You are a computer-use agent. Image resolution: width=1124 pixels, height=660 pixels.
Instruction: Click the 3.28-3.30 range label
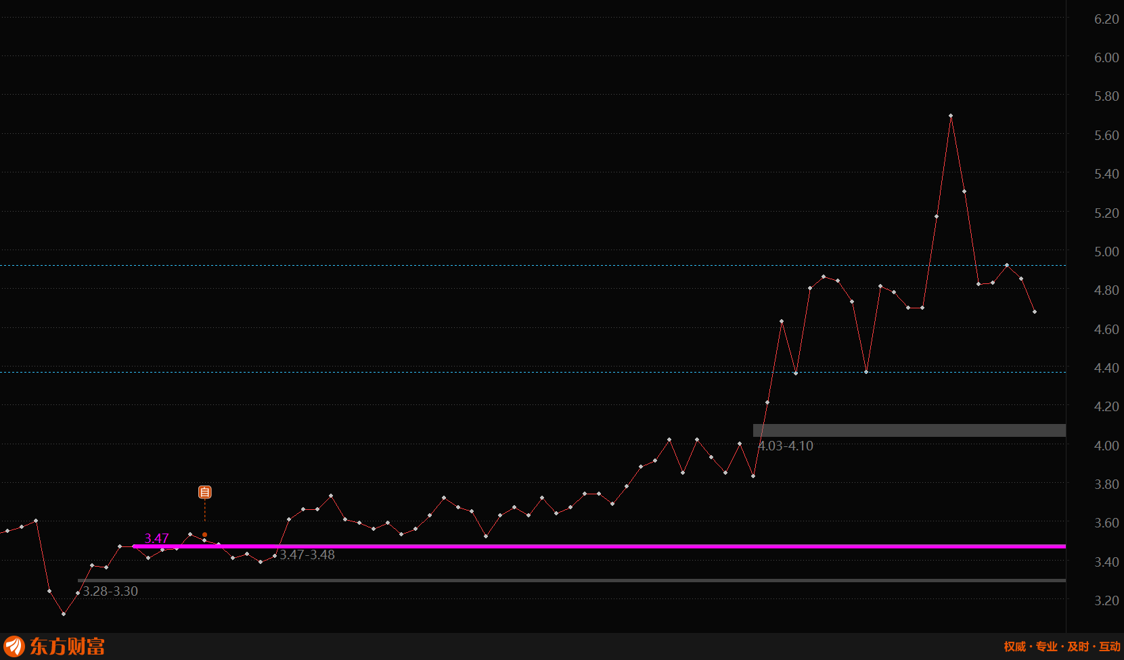[x=110, y=591]
